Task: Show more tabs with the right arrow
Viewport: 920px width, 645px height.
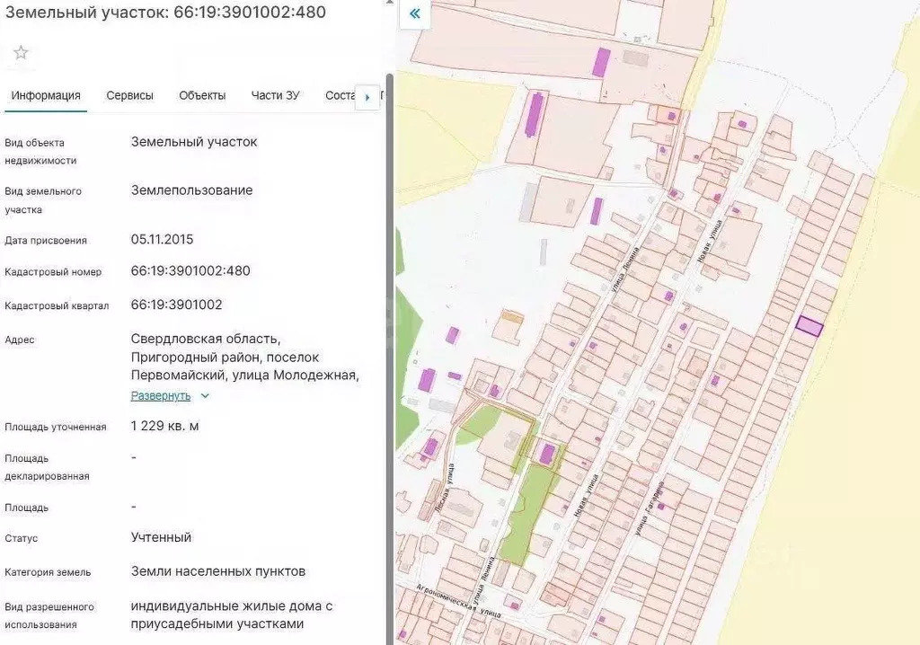Action: (x=367, y=97)
